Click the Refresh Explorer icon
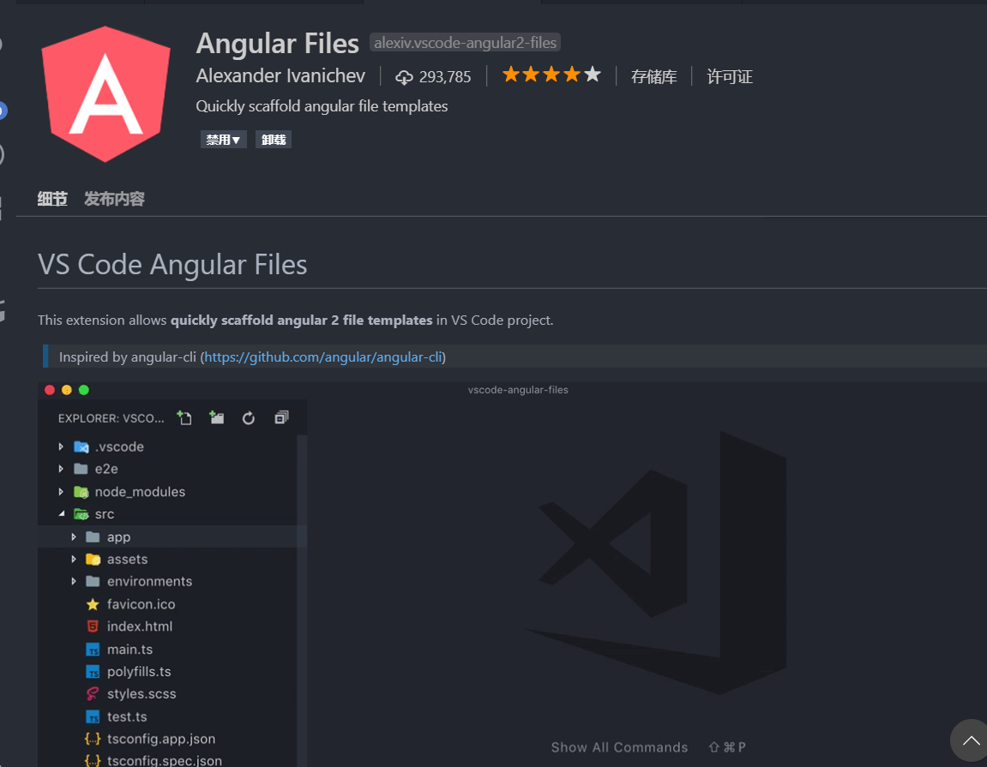 pos(249,418)
